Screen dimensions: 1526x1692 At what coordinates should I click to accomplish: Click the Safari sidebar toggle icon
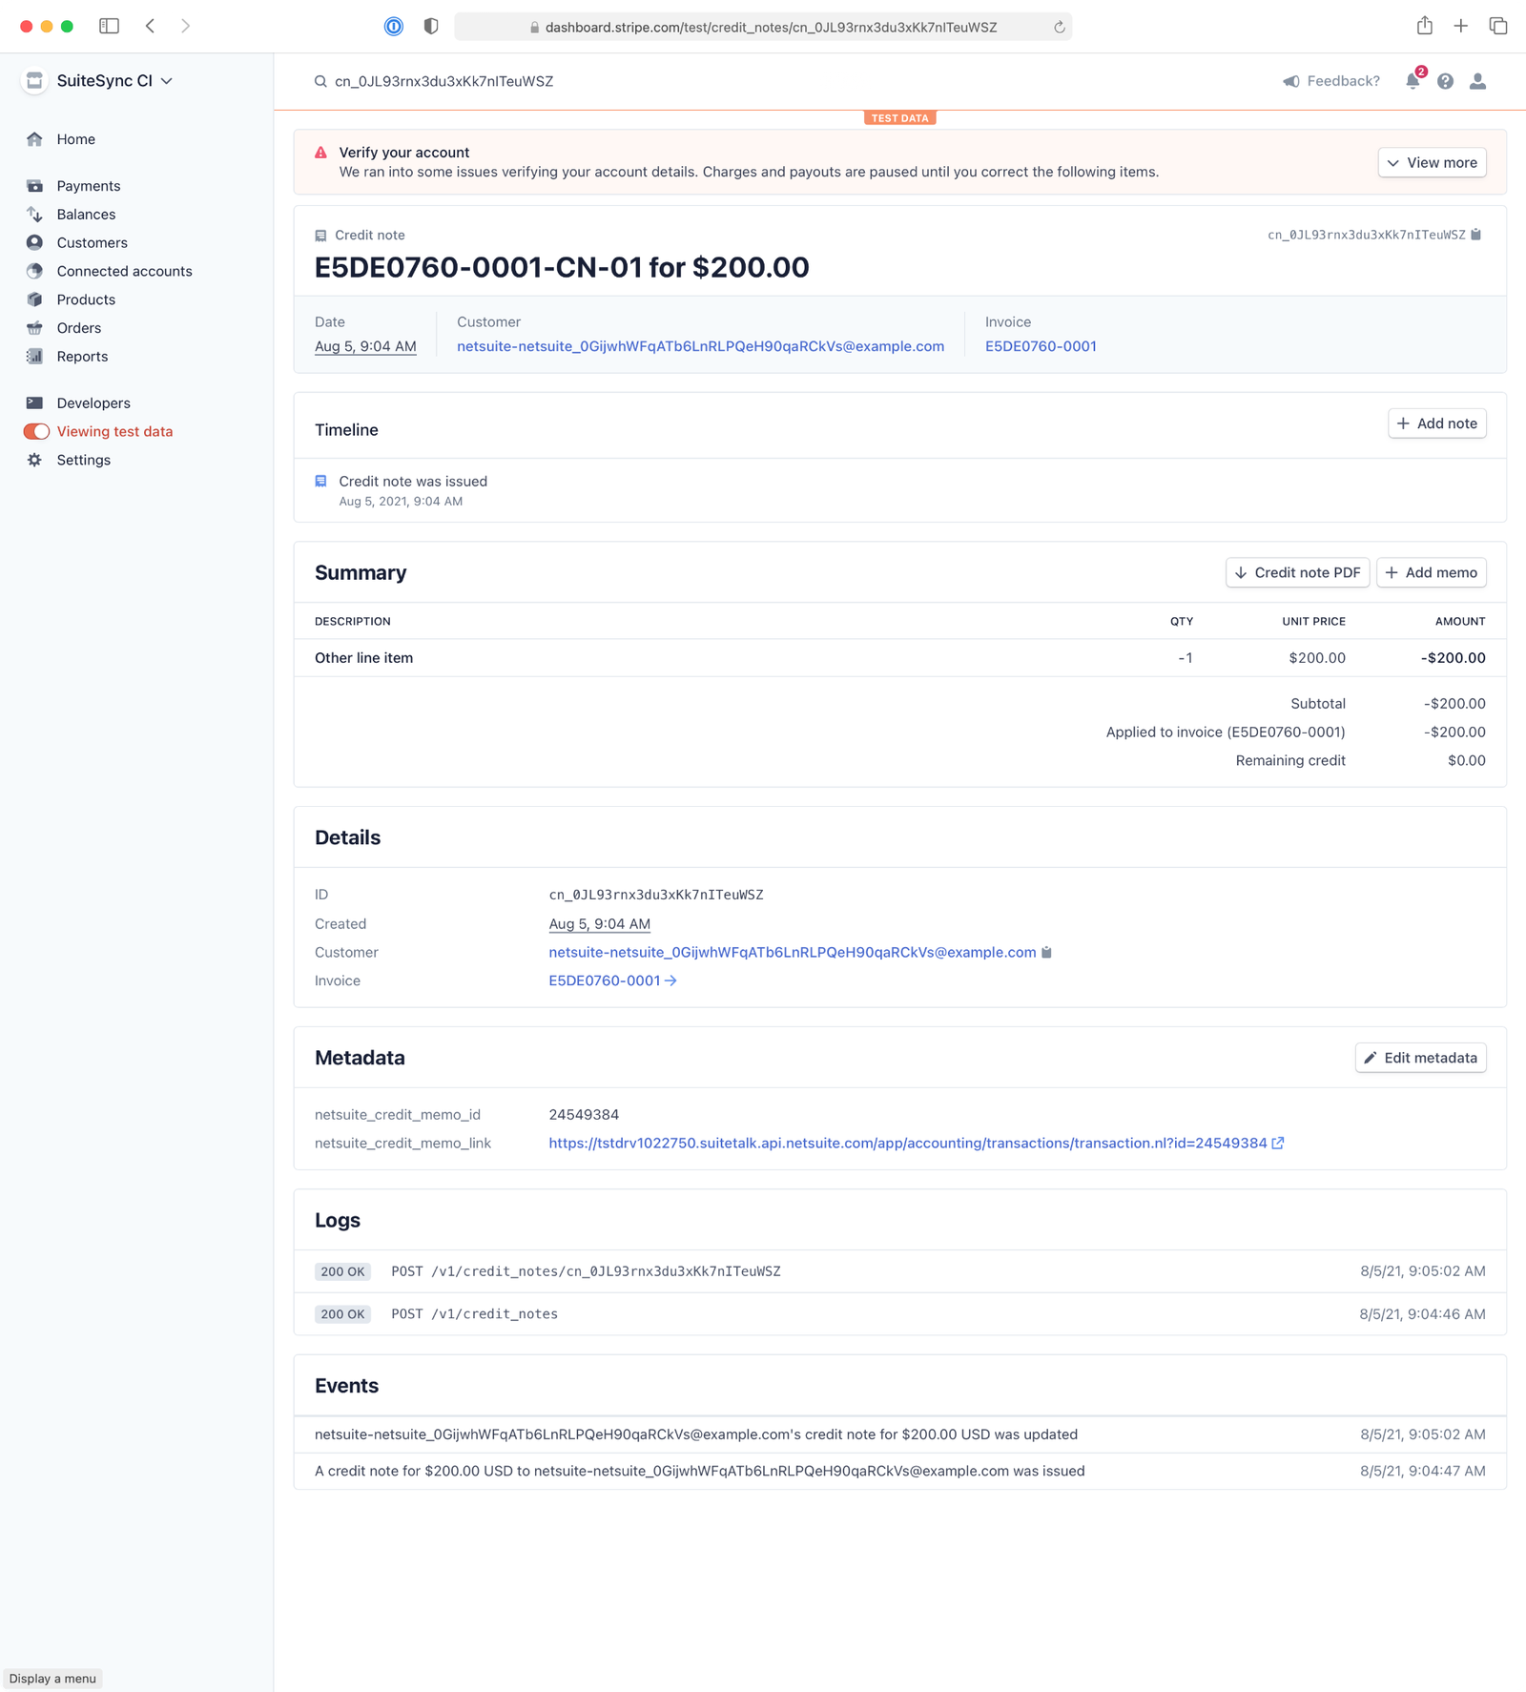[x=109, y=27]
